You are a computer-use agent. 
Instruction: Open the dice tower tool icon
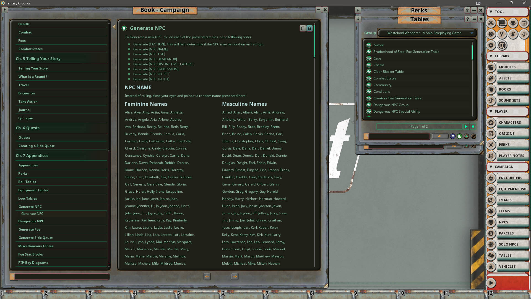(x=491, y=34)
